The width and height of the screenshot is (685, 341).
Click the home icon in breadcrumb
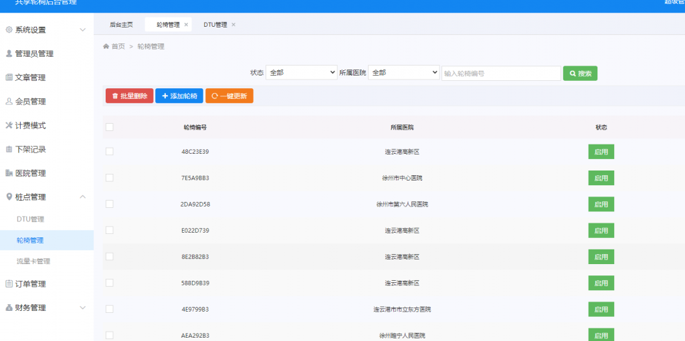click(x=106, y=46)
